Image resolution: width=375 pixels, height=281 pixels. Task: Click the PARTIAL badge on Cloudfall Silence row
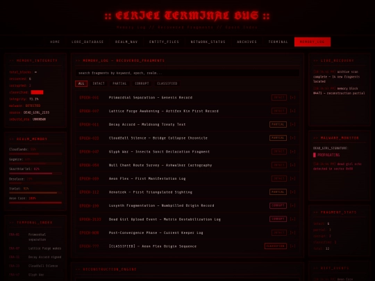(x=278, y=138)
